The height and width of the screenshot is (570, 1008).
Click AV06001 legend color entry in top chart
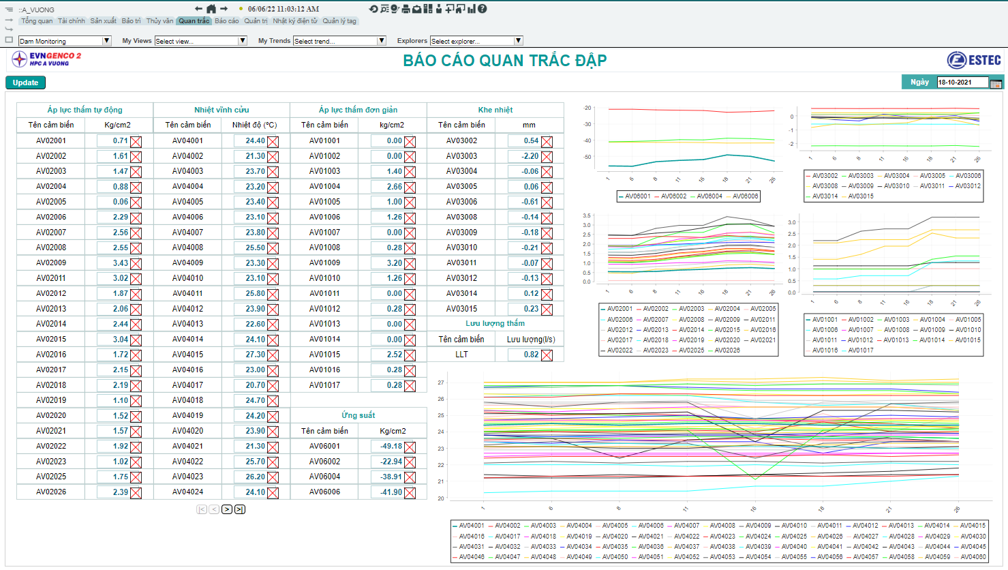click(x=634, y=196)
